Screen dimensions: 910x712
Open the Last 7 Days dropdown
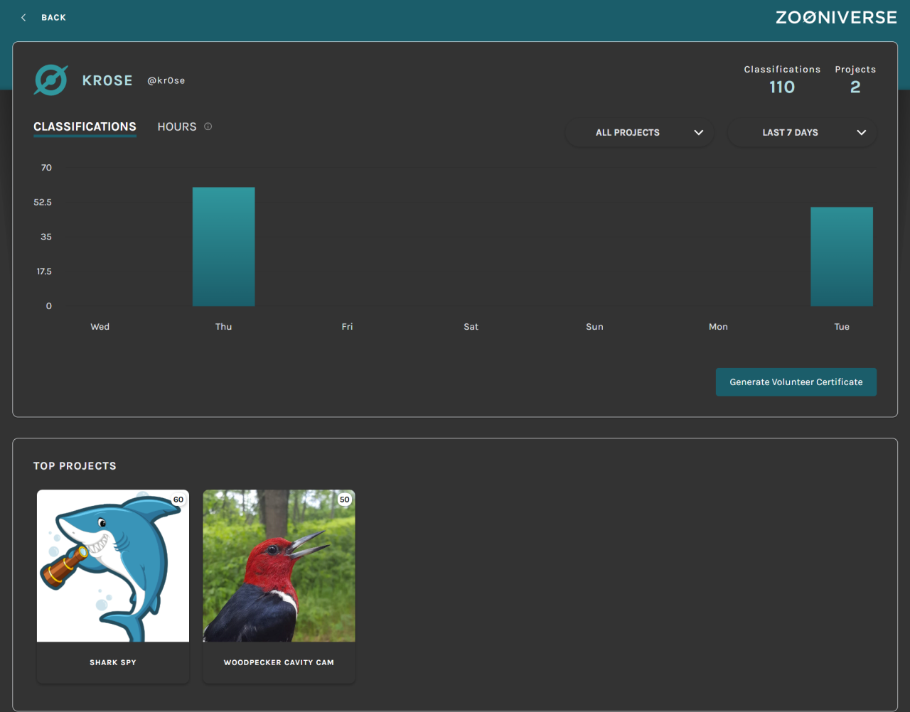tap(802, 132)
